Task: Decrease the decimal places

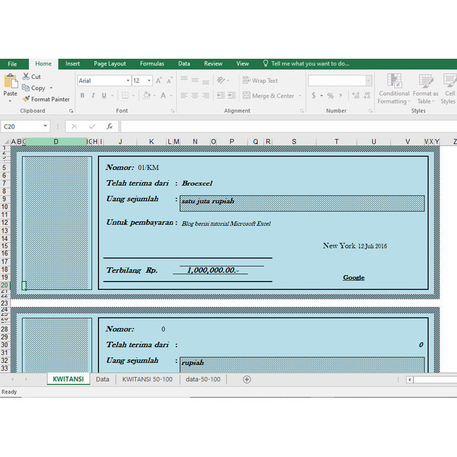Action: point(367,95)
